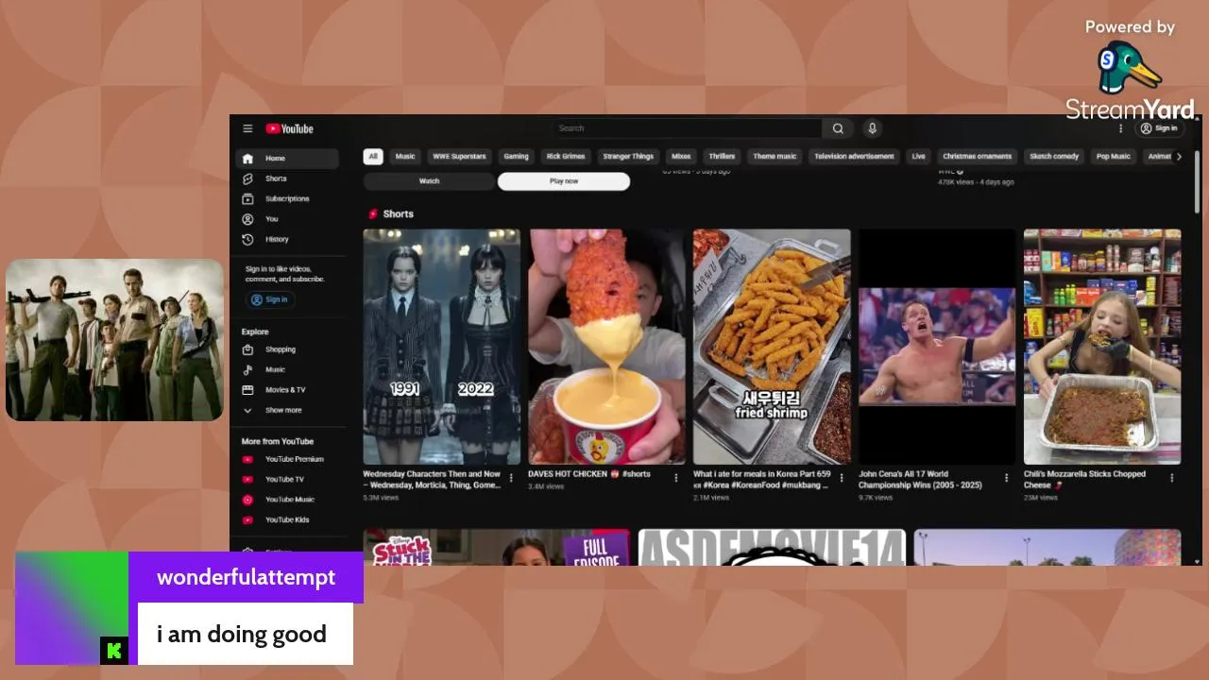Open History in the sidebar

(x=286, y=239)
